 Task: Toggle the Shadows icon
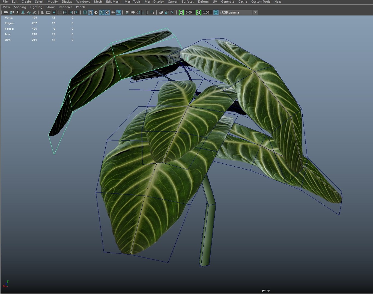click(x=119, y=12)
